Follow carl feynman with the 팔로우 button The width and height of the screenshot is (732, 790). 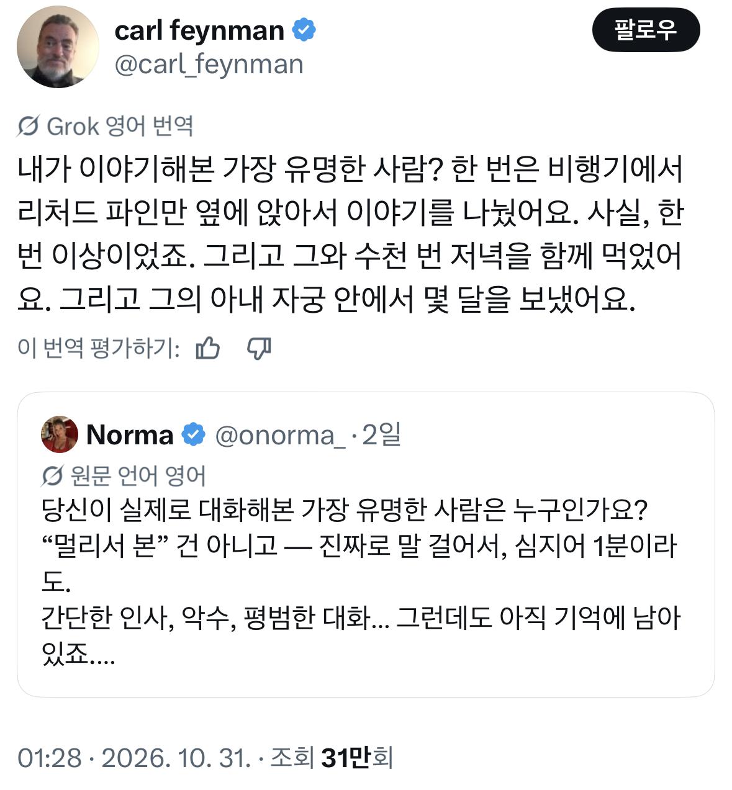(646, 30)
